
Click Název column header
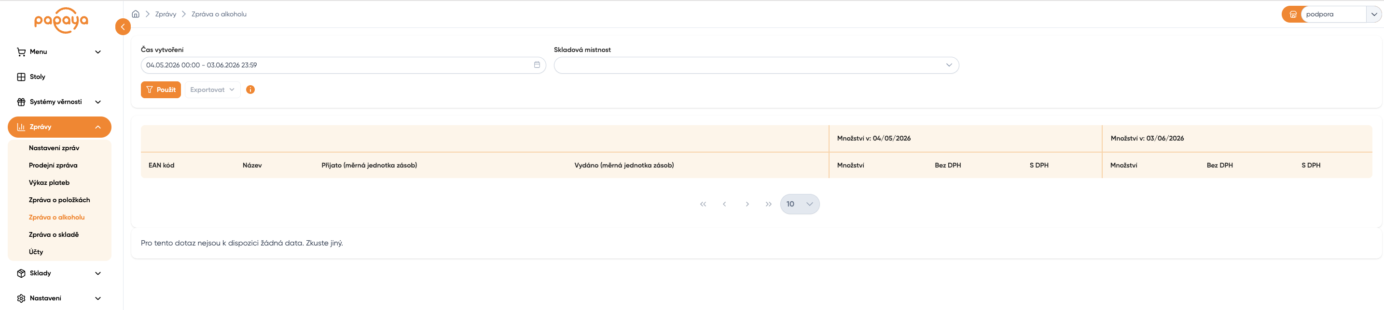click(x=252, y=165)
